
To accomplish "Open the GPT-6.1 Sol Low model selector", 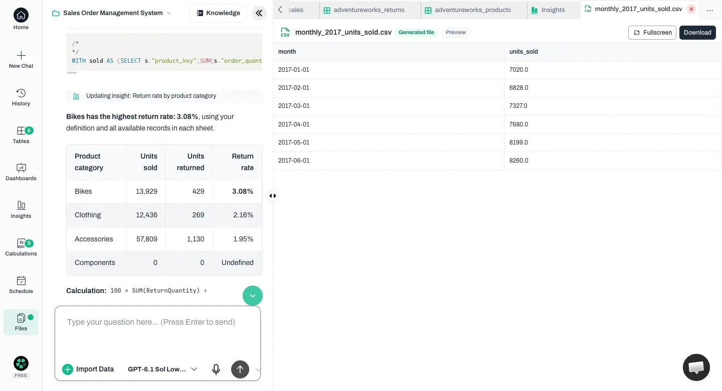I will coord(162,369).
